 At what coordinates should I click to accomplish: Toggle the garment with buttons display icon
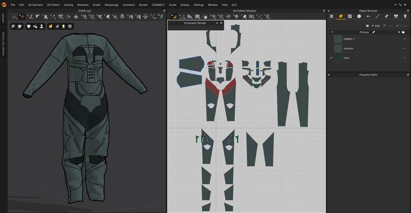(x=20, y=26)
